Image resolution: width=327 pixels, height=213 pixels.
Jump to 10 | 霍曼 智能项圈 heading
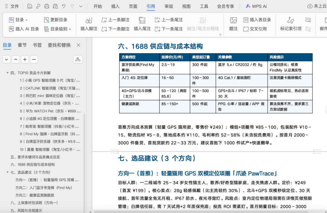tap(50, 149)
